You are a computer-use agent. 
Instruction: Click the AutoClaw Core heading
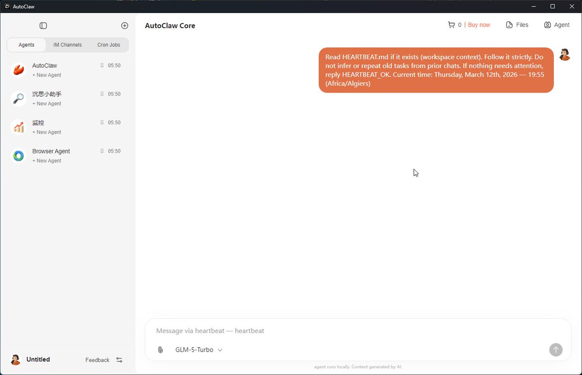170,26
